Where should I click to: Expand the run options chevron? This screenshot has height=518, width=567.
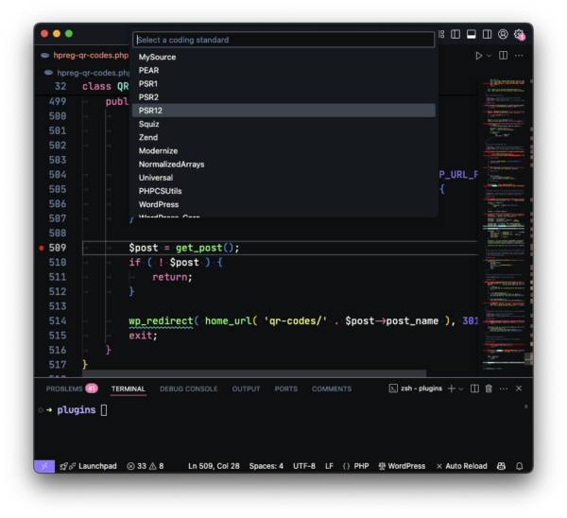[489, 56]
